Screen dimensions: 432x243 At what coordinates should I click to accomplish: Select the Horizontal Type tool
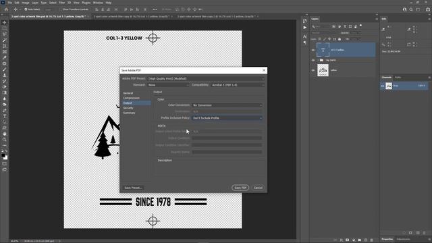pyautogui.click(x=5, y=116)
